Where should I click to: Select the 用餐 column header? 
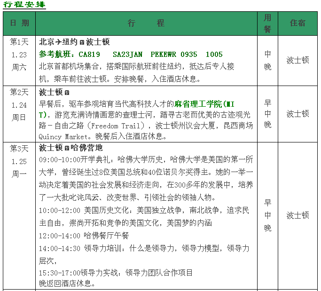(x=267, y=24)
